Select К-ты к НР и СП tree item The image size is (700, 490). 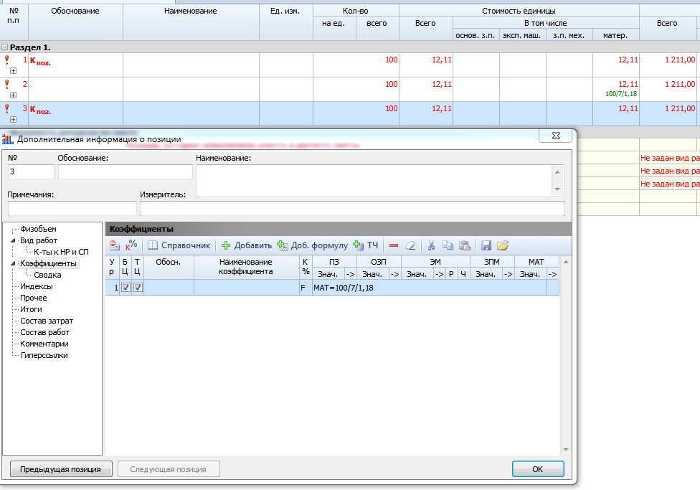[x=61, y=252]
